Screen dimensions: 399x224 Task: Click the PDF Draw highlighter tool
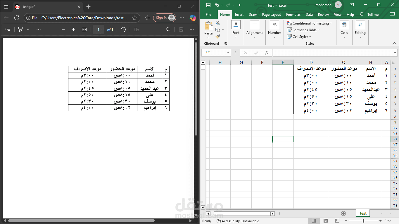pyautogui.click(x=20, y=29)
